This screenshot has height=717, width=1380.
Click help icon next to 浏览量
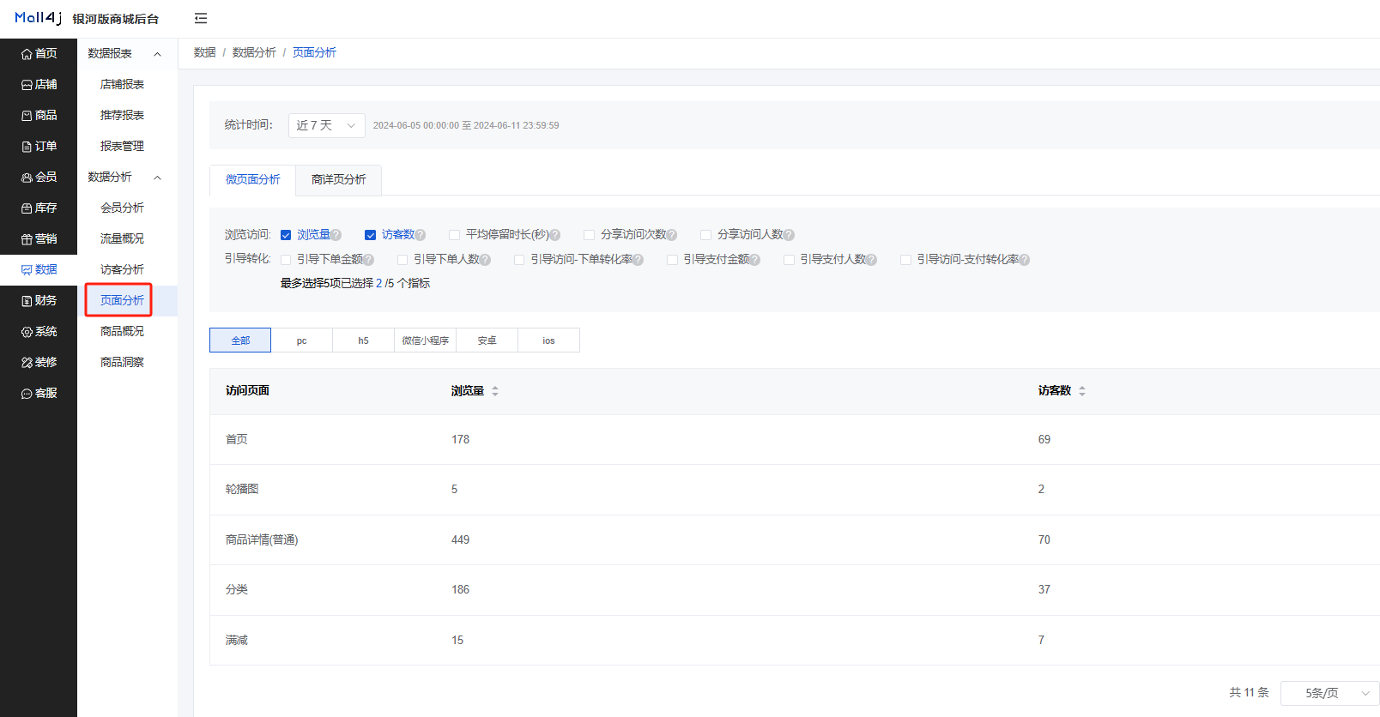click(336, 235)
